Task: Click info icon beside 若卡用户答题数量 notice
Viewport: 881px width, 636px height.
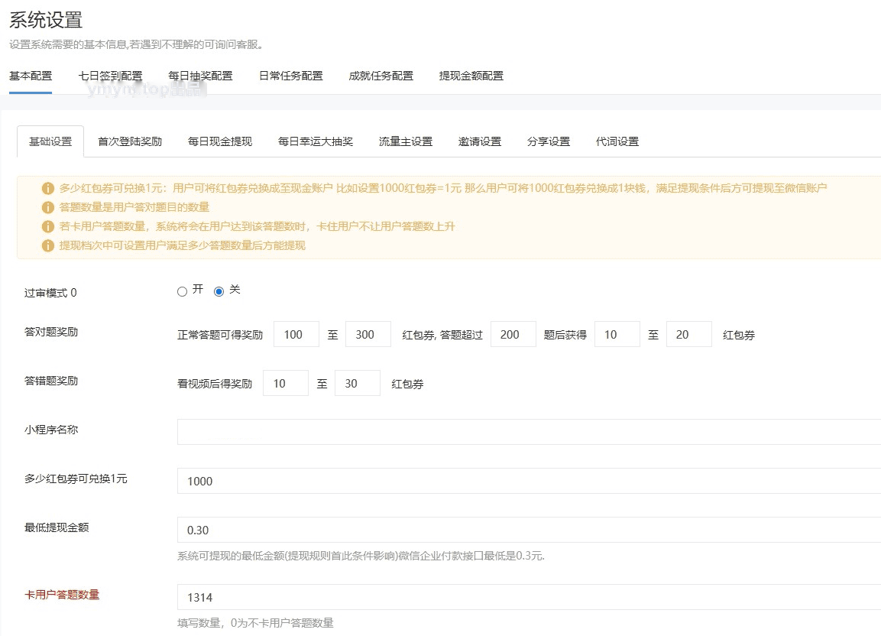Action: click(48, 226)
